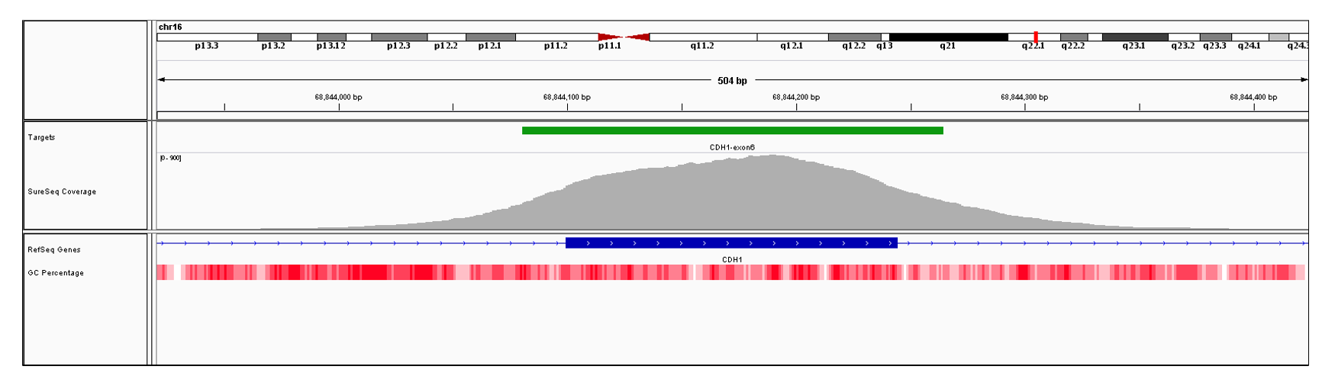
Task: Click the red centromere marker on ideogram
Action: pos(624,37)
